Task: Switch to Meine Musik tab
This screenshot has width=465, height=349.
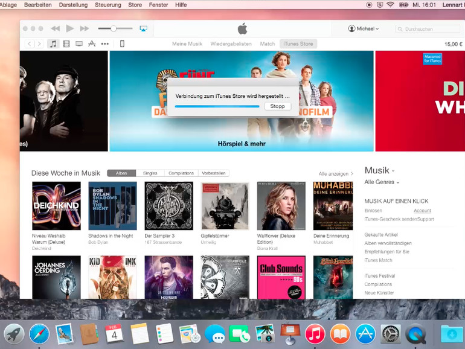Action: [187, 44]
